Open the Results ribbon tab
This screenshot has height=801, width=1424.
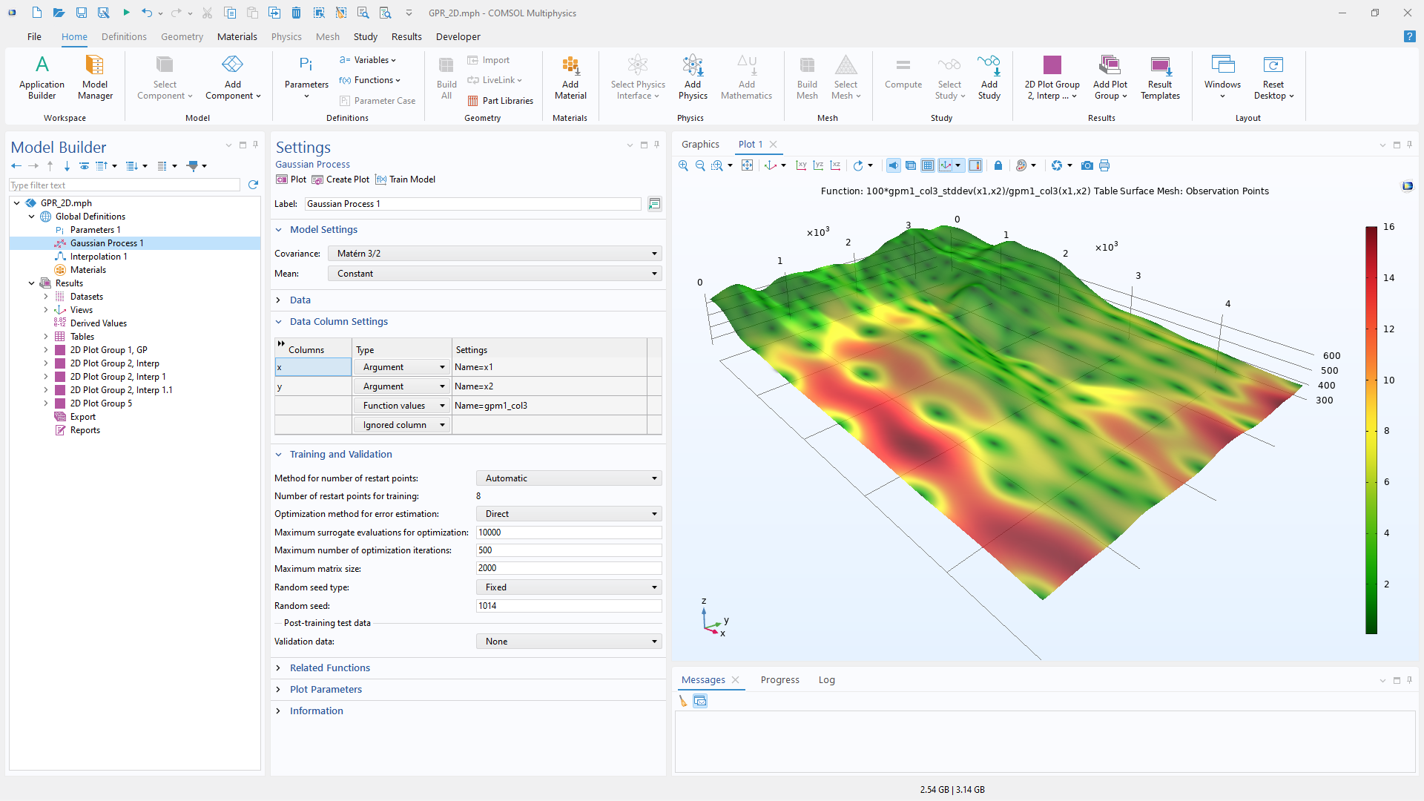point(406,36)
